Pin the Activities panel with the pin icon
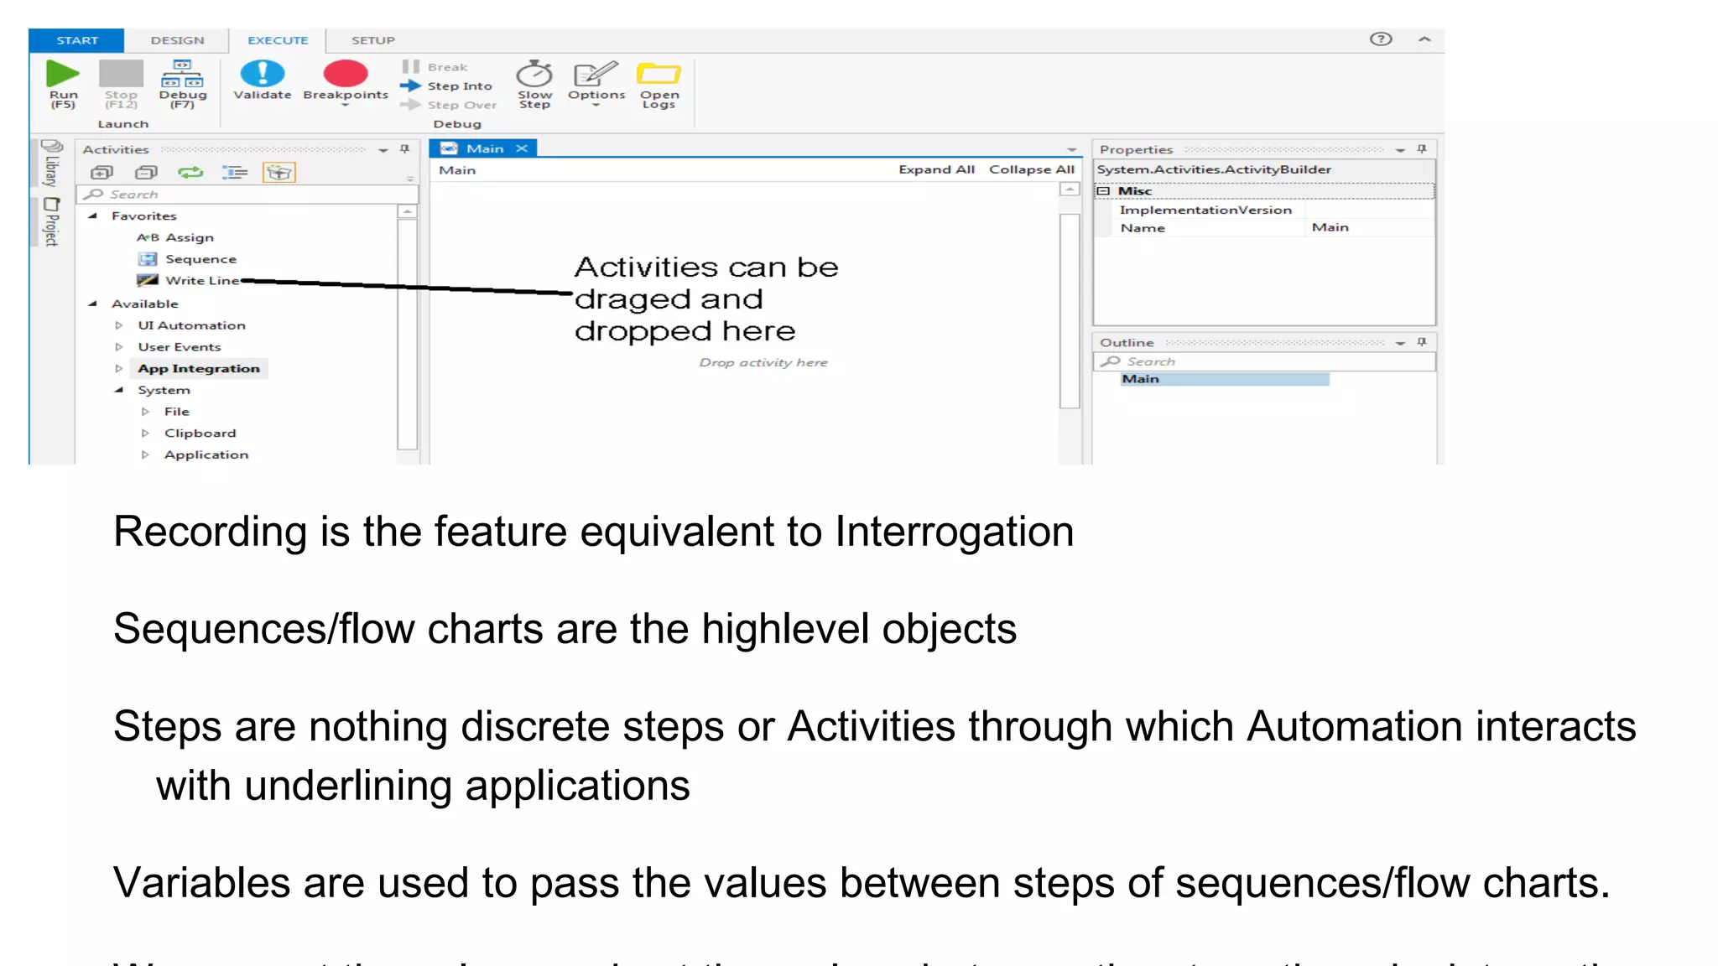 [404, 149]
